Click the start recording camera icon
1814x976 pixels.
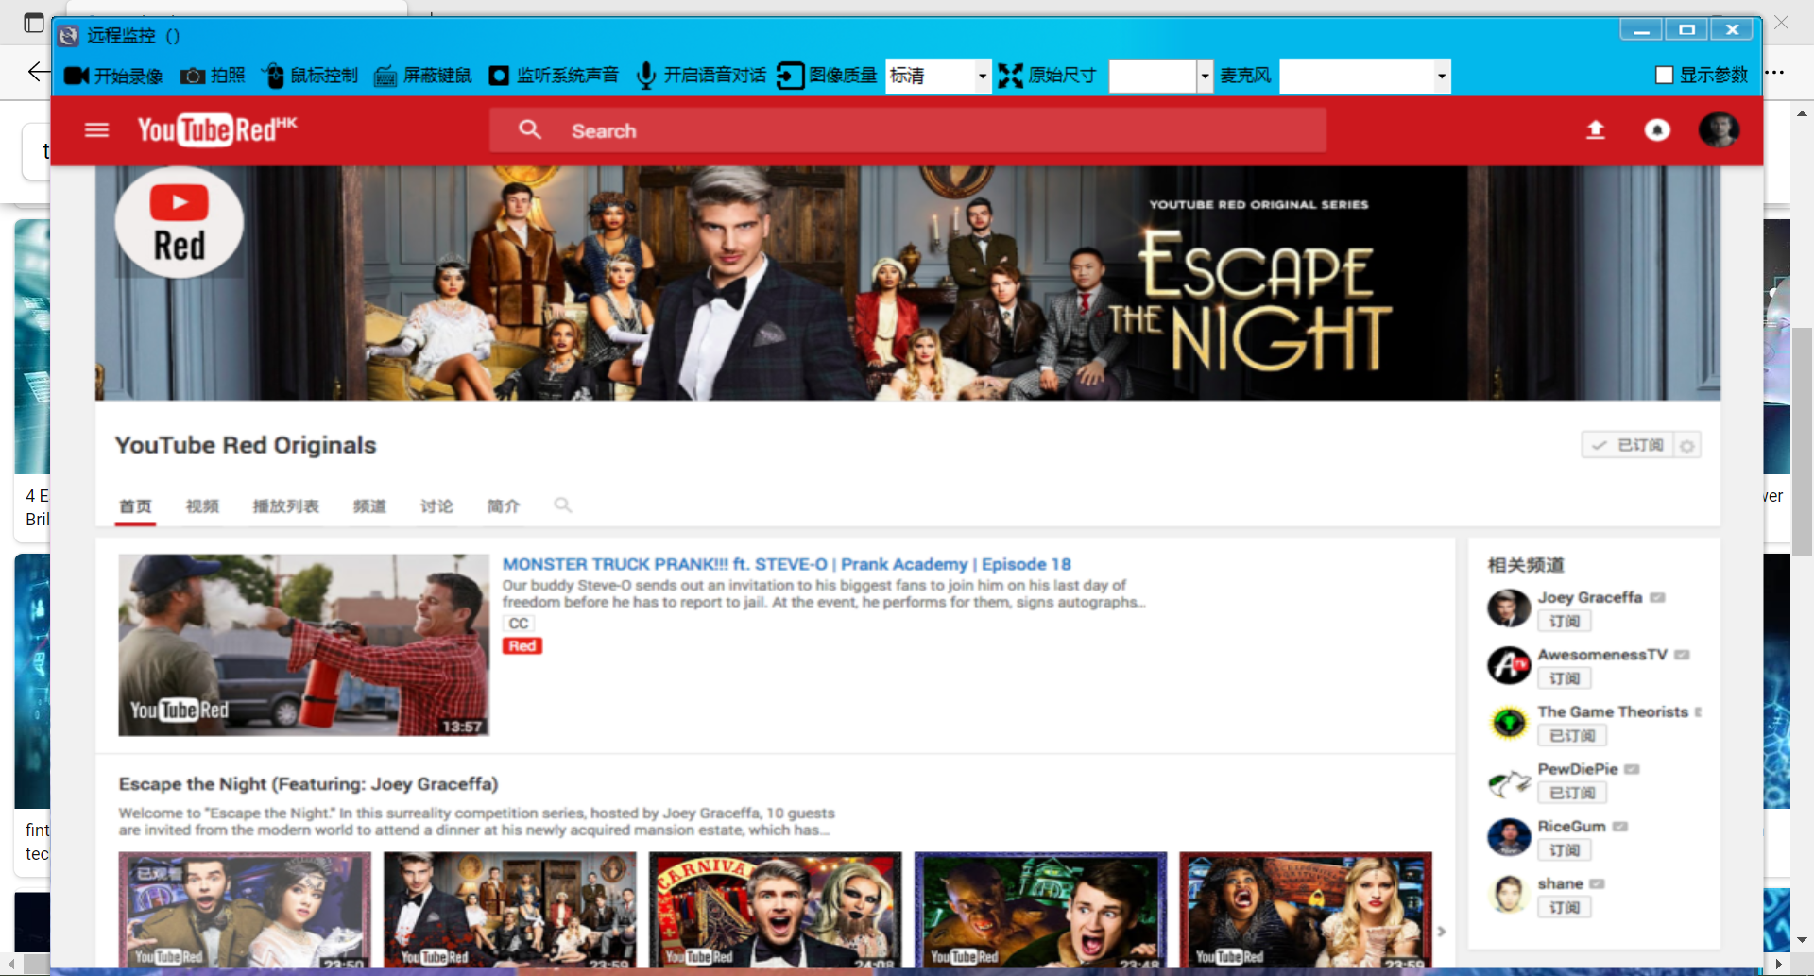(x=77, y=76)
